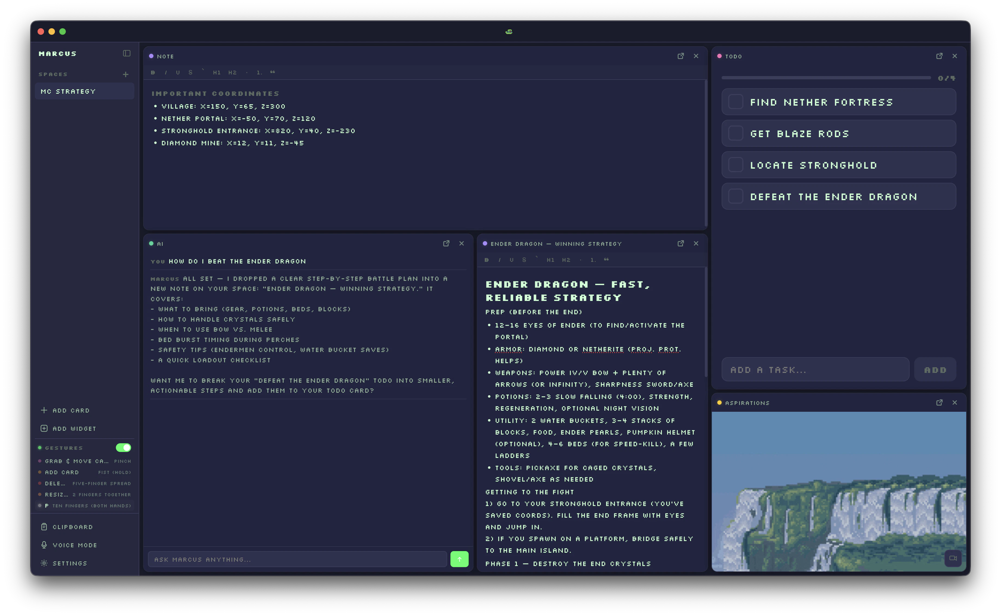Viewport: 1001px width, 616px height.
Task: Activate Voice Mode in the sidebar
Action: (x=74, y=545)
